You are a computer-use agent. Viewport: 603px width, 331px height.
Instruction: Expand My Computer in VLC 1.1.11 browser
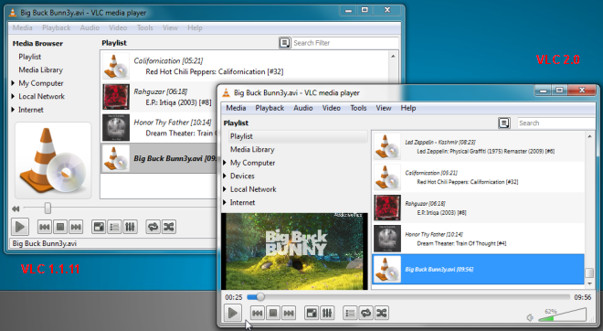(x=13, y=83)
